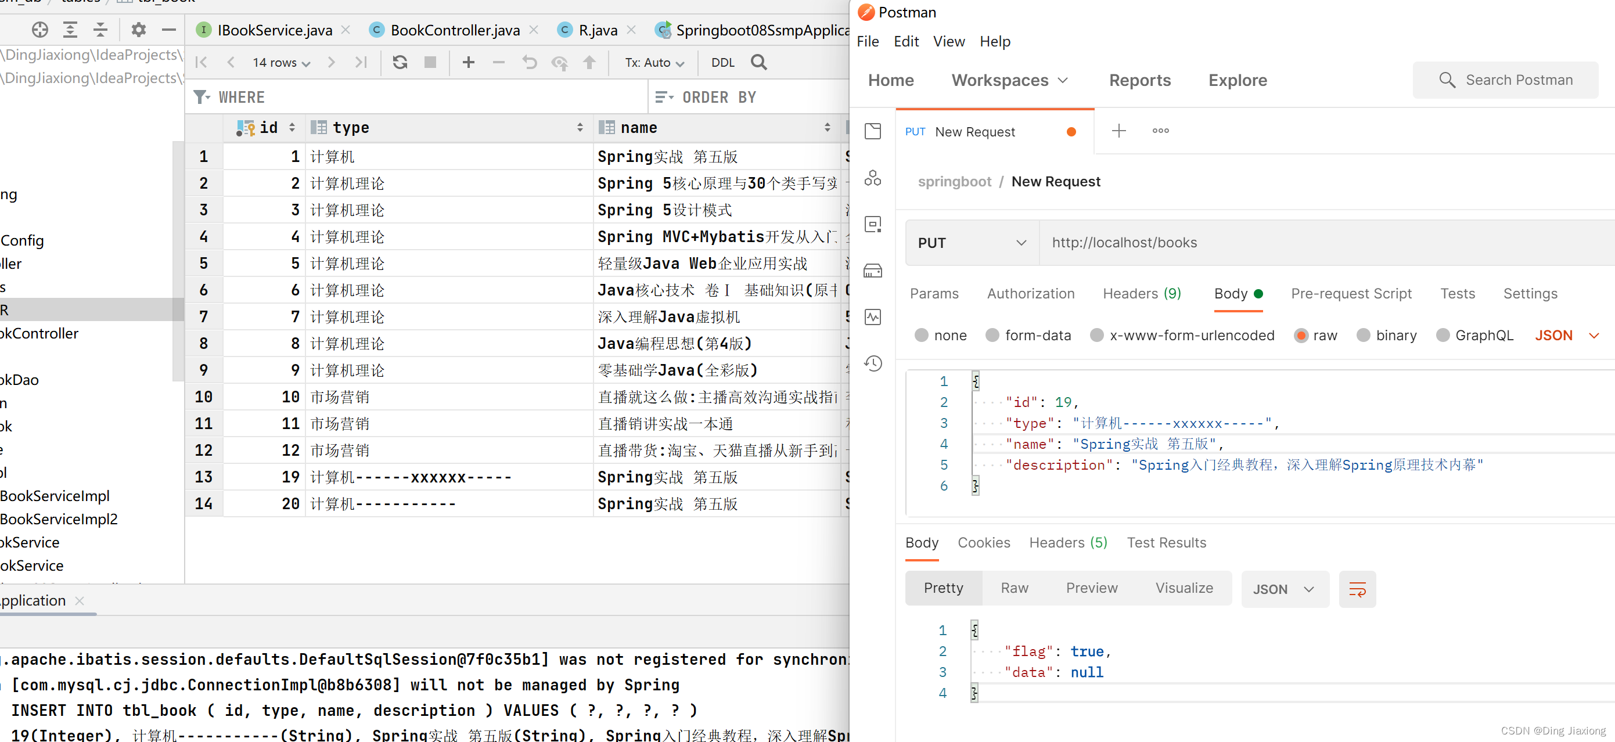The image size is (1615, 742).
Task: Add new Postman request tab with plus
Action: click(x=1119, y=131)
